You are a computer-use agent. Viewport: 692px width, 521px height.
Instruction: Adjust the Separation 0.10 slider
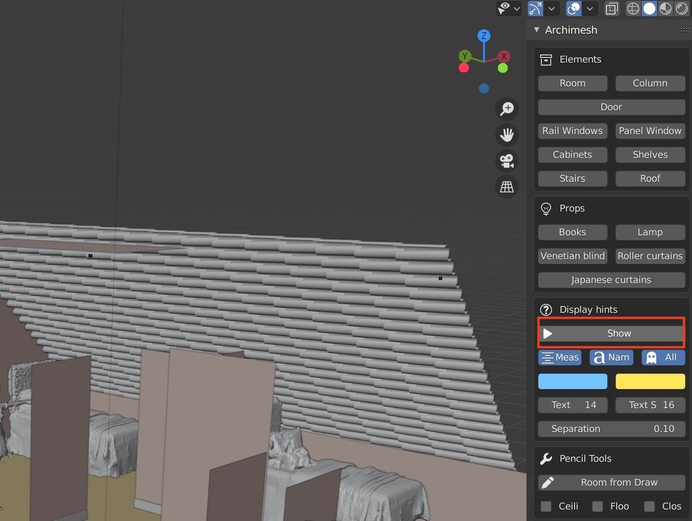click(611, 429)
